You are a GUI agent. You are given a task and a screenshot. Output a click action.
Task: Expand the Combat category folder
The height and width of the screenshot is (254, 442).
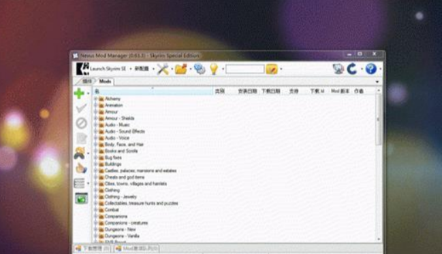pos(96,210)
